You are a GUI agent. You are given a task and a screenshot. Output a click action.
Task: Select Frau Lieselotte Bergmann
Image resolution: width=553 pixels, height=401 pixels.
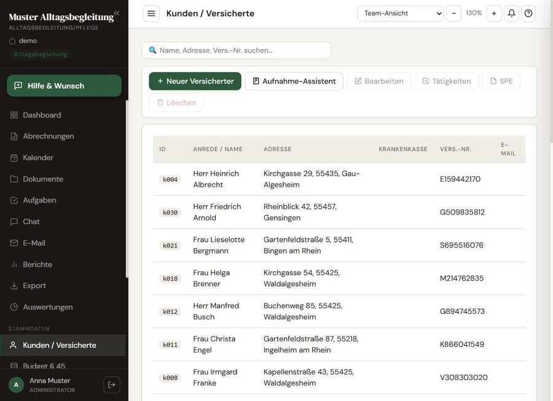pos(219,245)
